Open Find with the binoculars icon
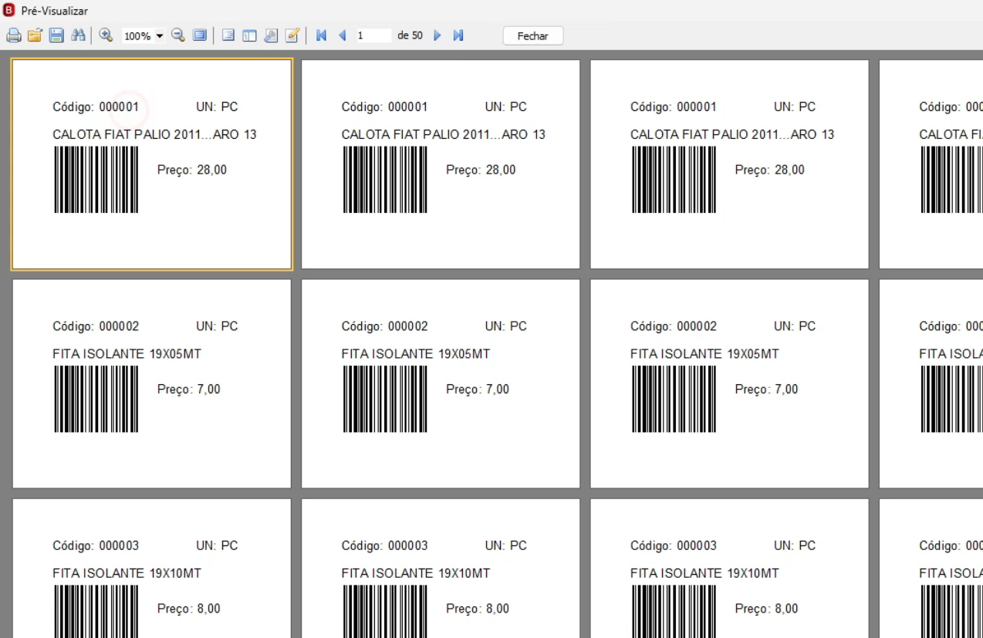Screen dimensions: 983x638 tap(78, 35)
